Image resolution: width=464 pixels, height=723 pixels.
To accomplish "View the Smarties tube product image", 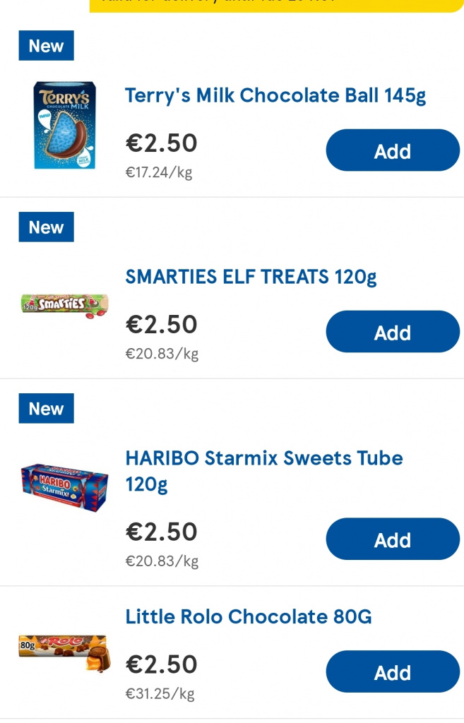I will click(x=64, y=305).
